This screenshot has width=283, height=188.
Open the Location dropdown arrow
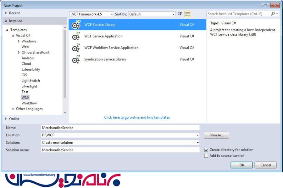[x=198, y=135]
